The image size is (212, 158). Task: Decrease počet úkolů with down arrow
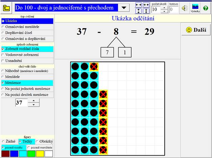pos(164,11)
